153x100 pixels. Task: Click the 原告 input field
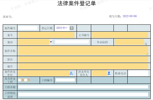(x=83, y=59)
